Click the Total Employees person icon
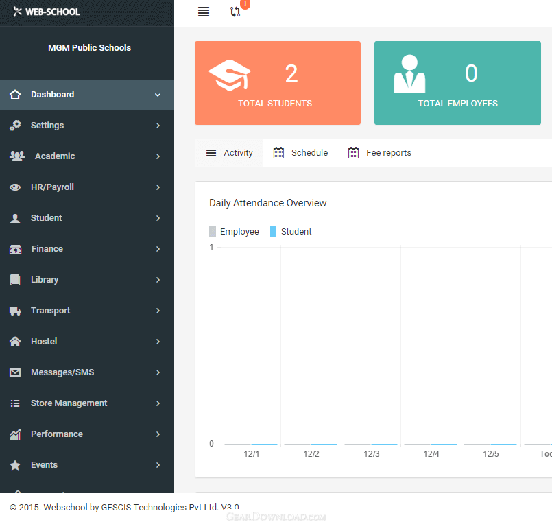 click(x=409, y=74)
